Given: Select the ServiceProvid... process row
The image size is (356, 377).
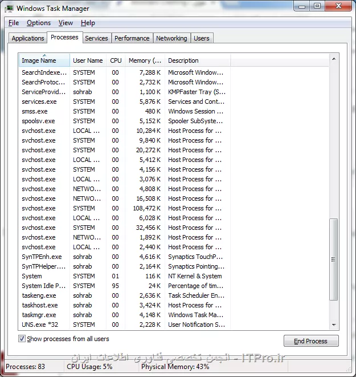Looking at the screenshot, I should [x=125, y=92].
